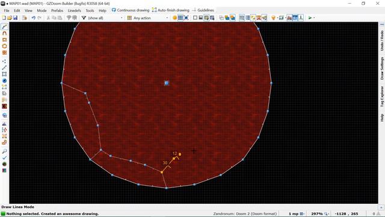
Task: Toggle Auto-finish drawing
Action: (171, 10)
